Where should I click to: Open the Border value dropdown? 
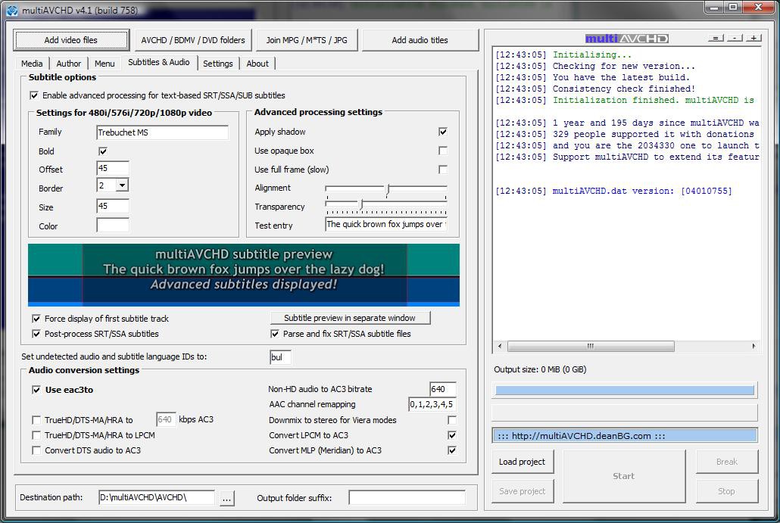click(x=123, y=185)
